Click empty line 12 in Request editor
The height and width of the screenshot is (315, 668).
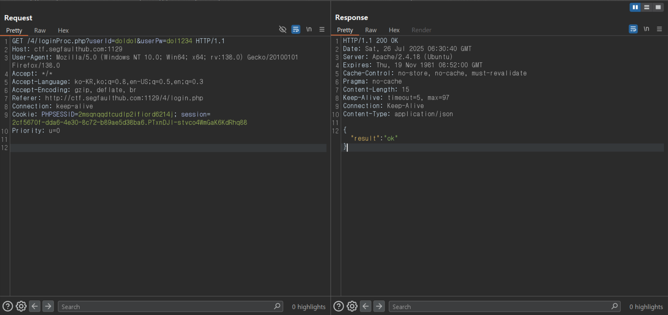(x=168, y=148)
